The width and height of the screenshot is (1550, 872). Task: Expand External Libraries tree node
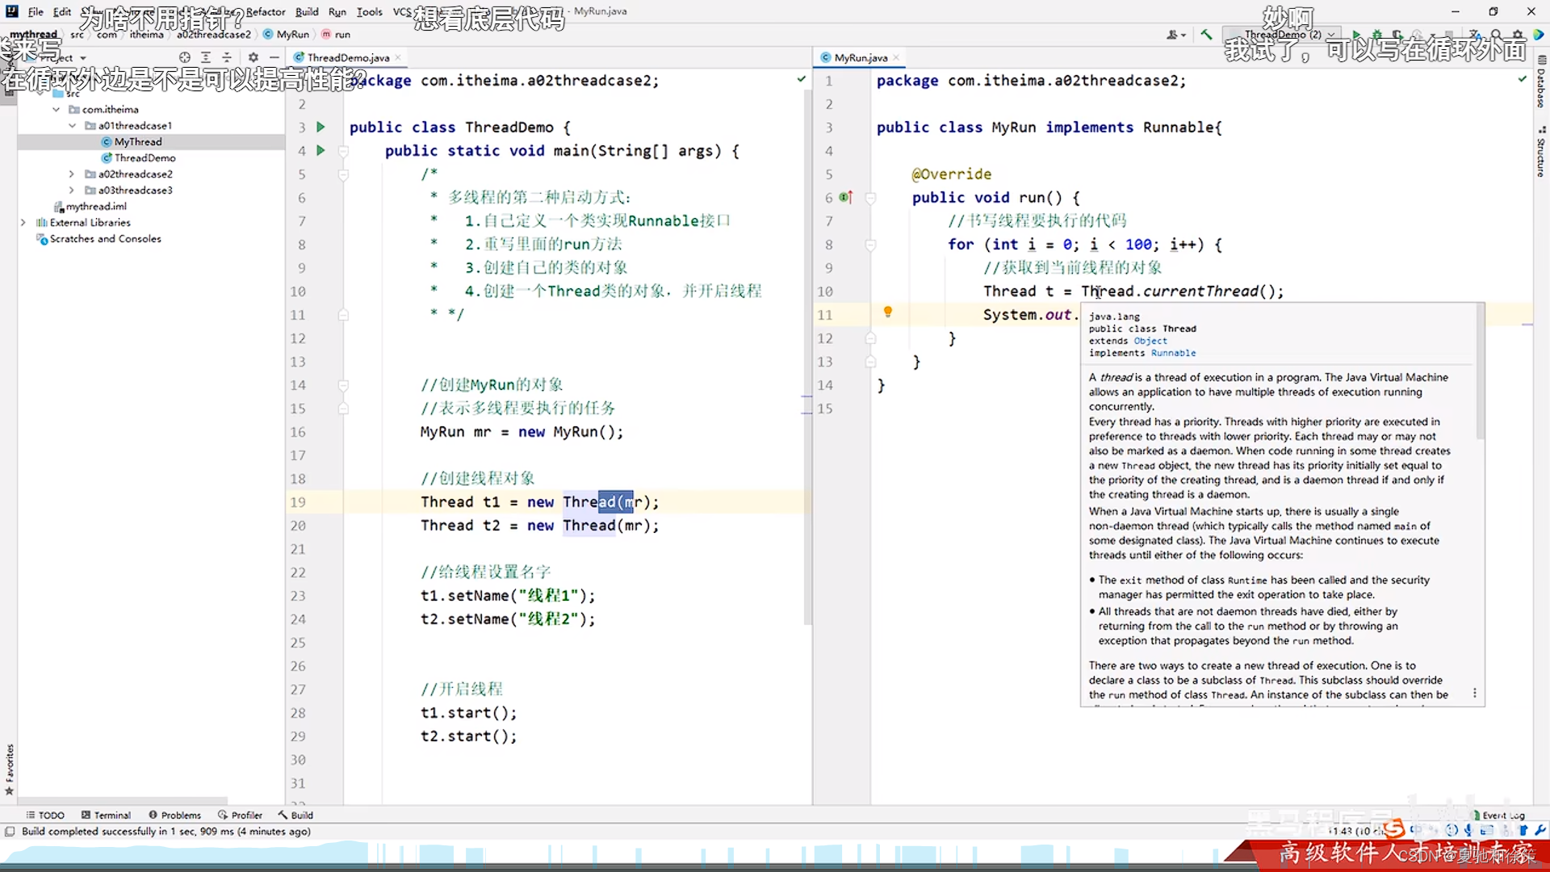click(23, 222)
